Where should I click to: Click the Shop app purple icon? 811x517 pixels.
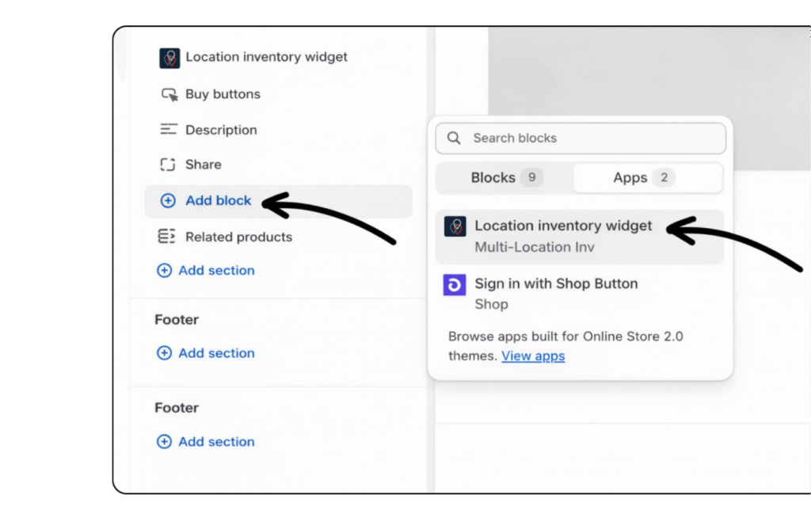(455, 285)
